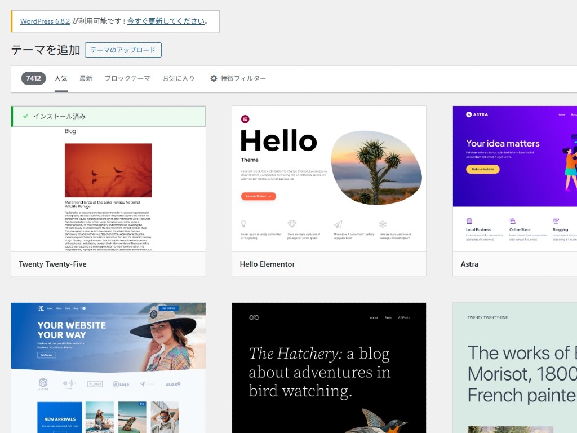Open the ブロックテーマ tab

(x=127, y=78)
